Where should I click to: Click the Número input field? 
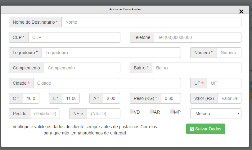pyautogui.click(x=229, y=53)
